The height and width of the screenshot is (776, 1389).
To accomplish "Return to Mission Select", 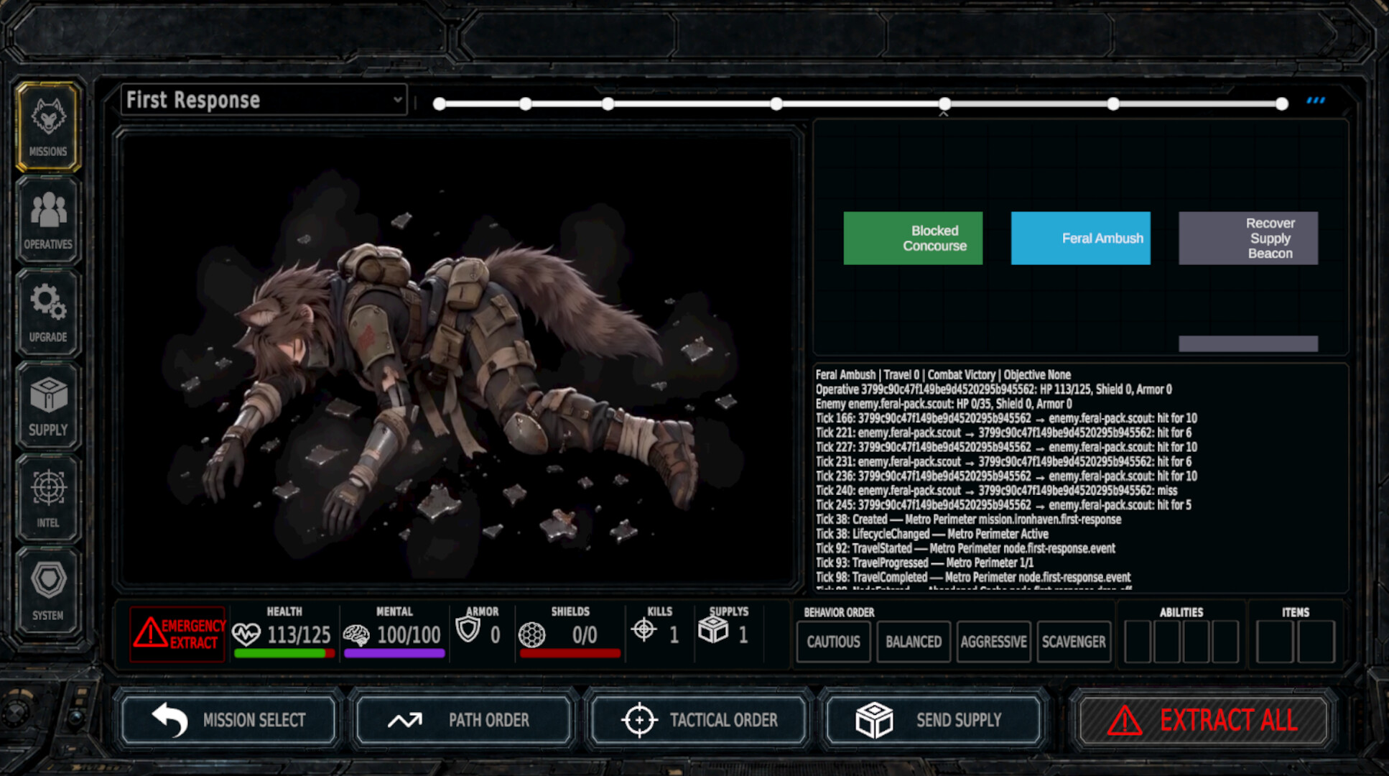I will point(228,719).
